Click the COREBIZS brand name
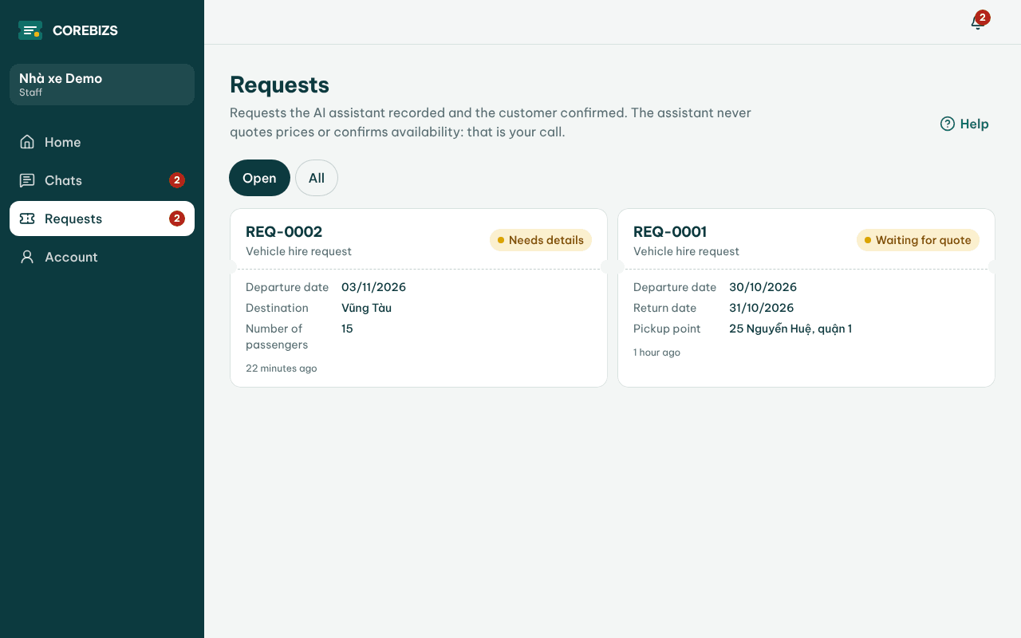Screen dimensions: 1021x638 coord(85,30)
